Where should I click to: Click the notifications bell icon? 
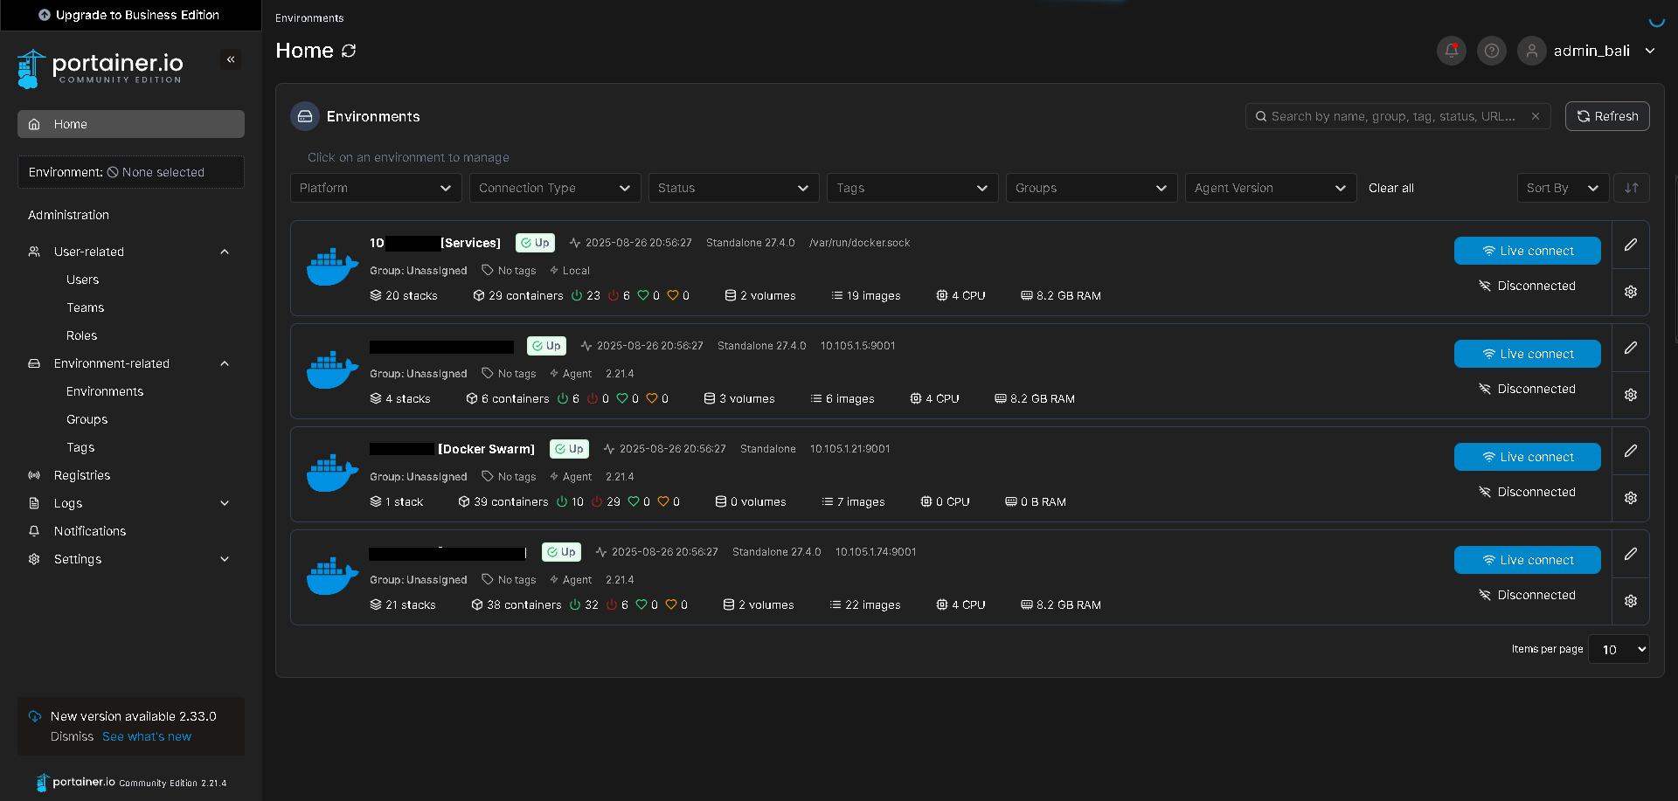coord(1451,51)
